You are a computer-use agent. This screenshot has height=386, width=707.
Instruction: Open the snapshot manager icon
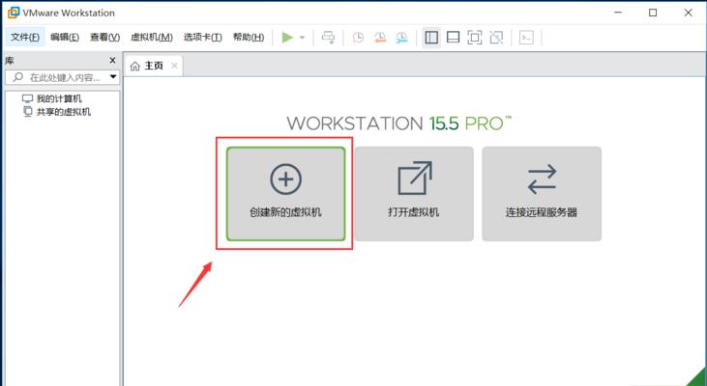click(401, 38)
